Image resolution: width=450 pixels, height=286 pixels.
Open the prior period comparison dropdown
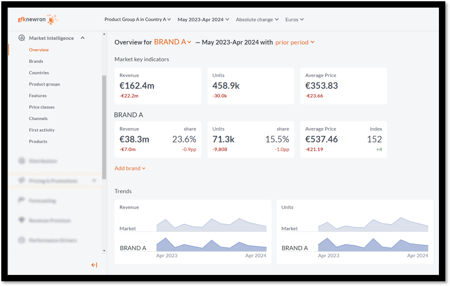pyautogui.click(x=294, y=42)
